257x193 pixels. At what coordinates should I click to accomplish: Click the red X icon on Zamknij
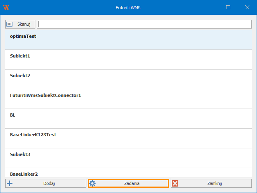point(175,183)
